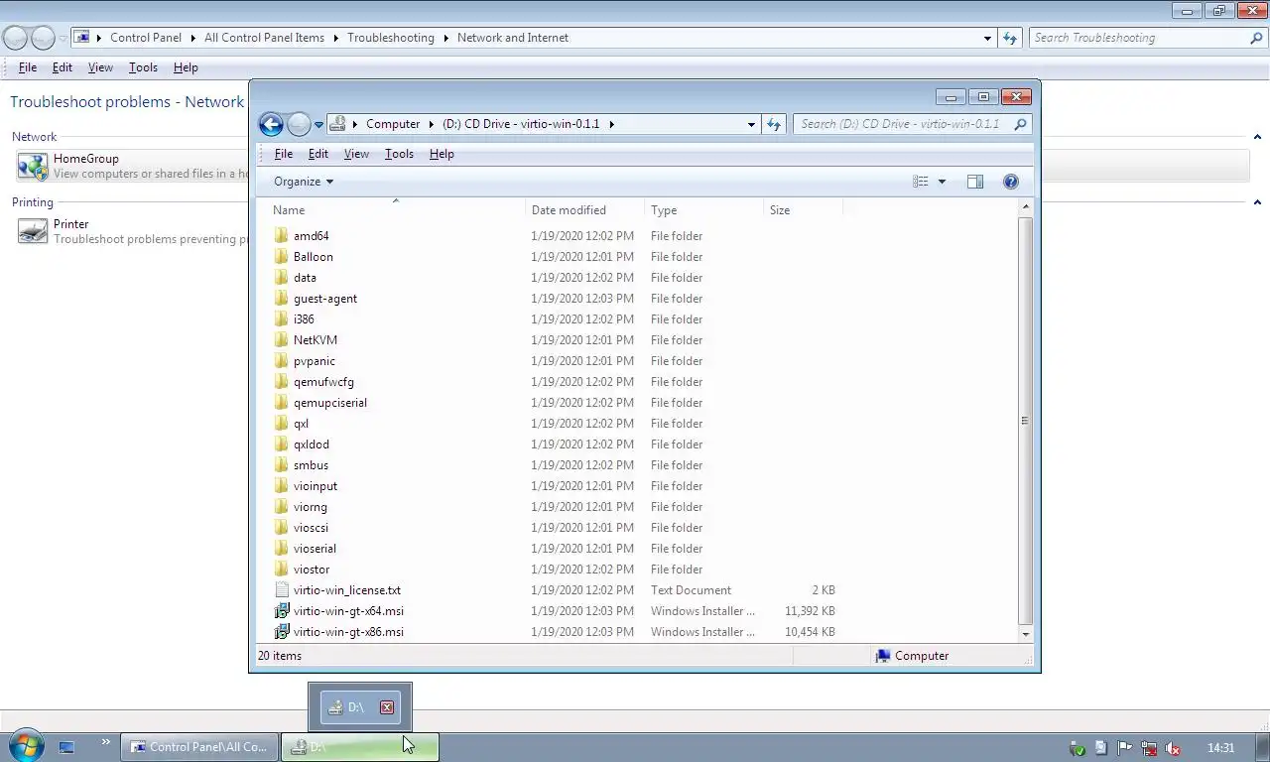The height and width of the screenshot is (762, 1270).
Task: Open the amd64 folder icon
Action: (x=282, y=236)
